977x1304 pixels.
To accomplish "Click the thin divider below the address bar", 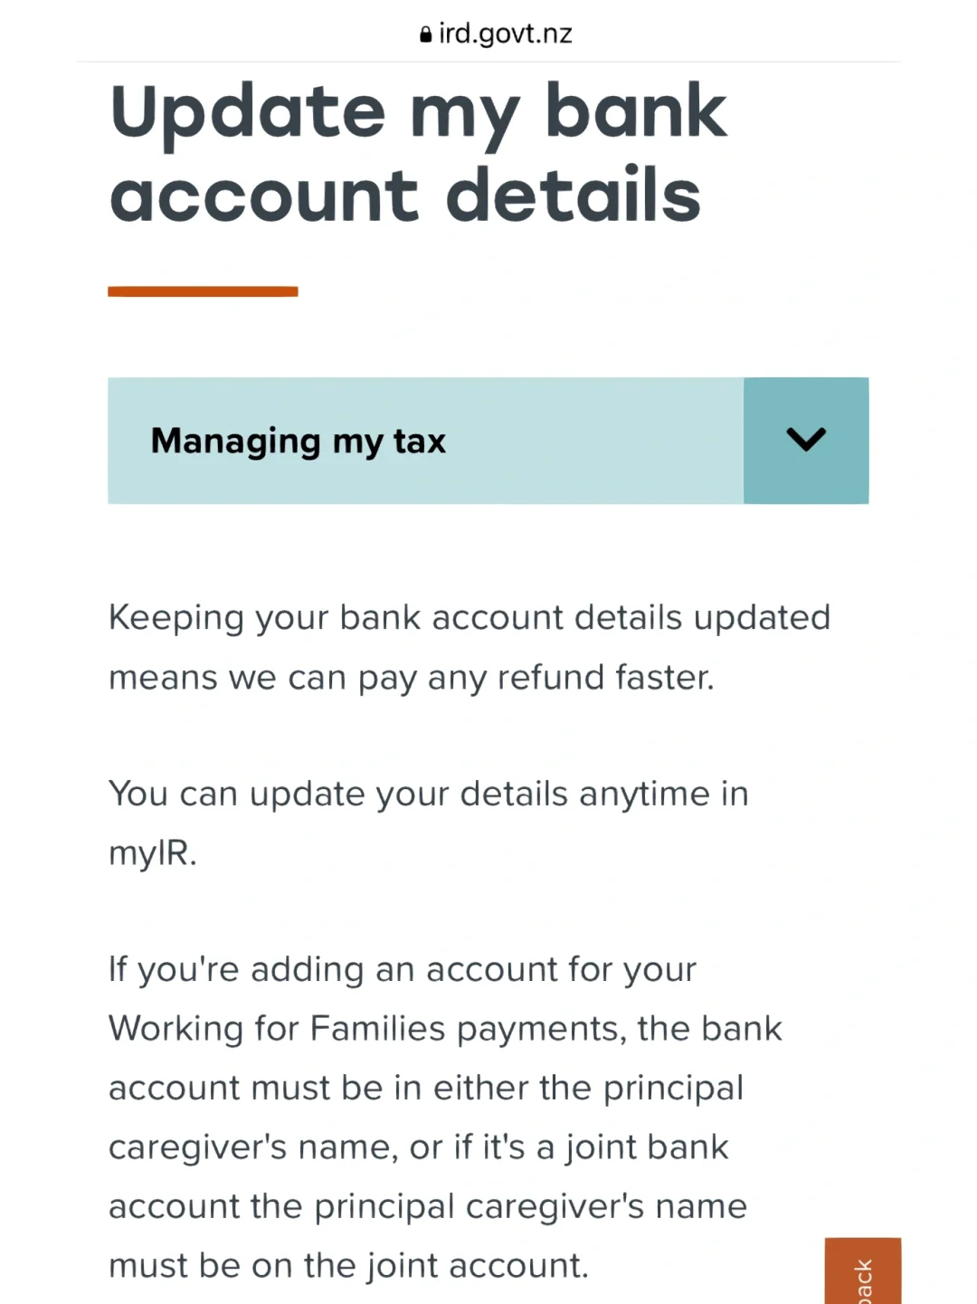I will 488,62.
